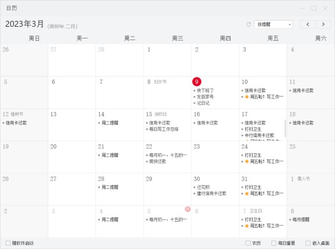
Task: Select the date 23 cell
Action: (216, 157)
